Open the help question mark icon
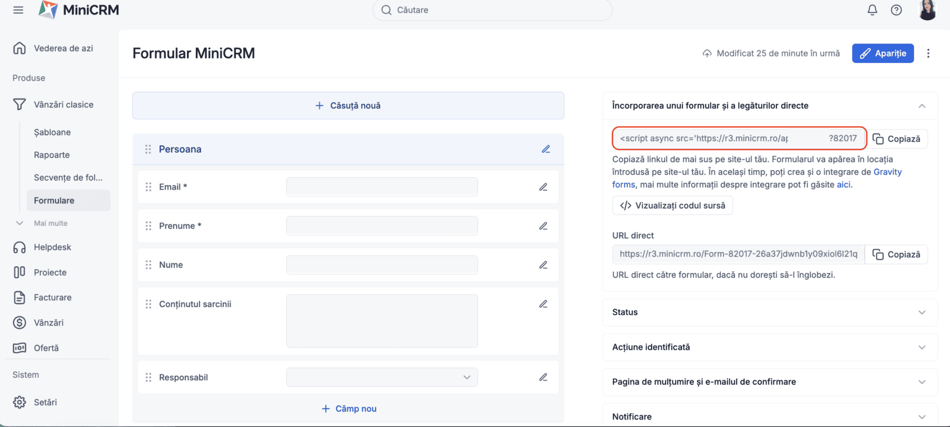 (896, 10)
